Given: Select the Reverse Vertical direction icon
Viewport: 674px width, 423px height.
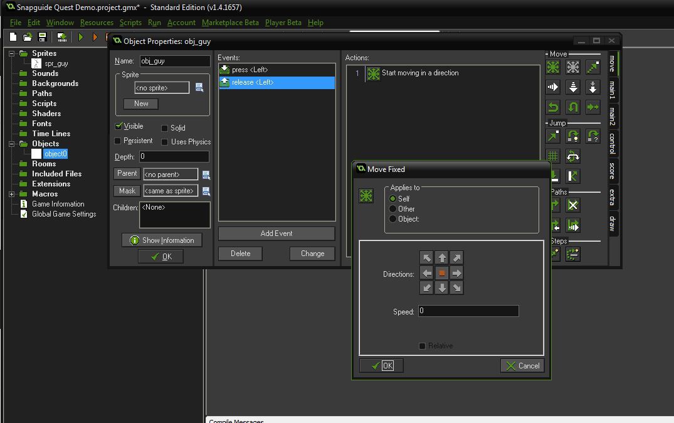Looking at the screenshot, I should pos(572,107).
